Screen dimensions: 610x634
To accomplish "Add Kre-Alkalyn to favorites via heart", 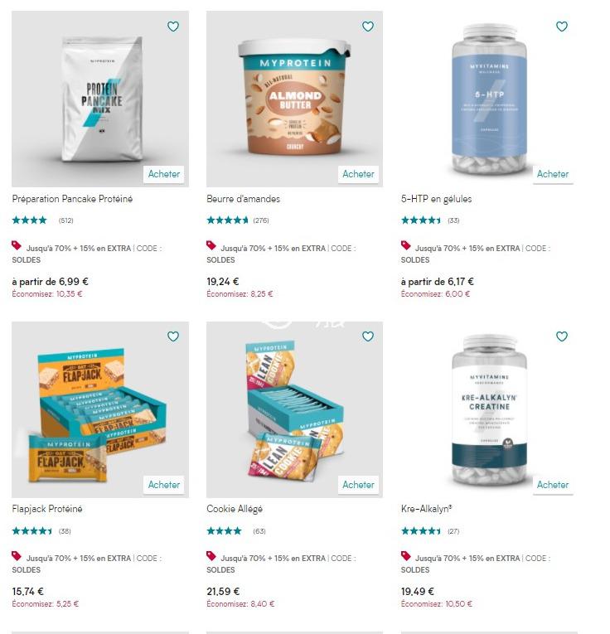I will 562,336.
